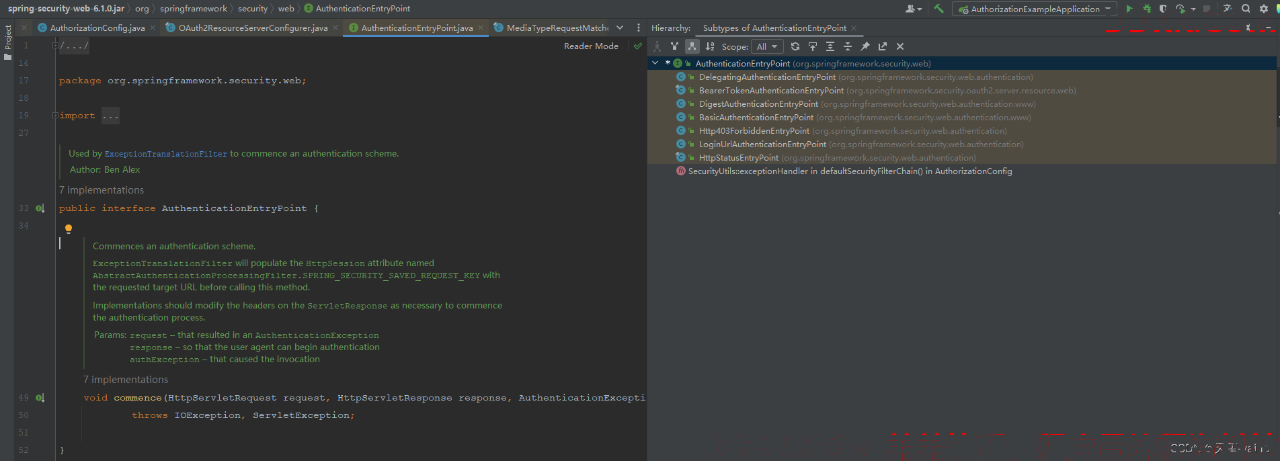Show supertypes hierarchy icon
Image resolution: width=1280 pixels, height=461 pixels.
(x=674, y=46)
